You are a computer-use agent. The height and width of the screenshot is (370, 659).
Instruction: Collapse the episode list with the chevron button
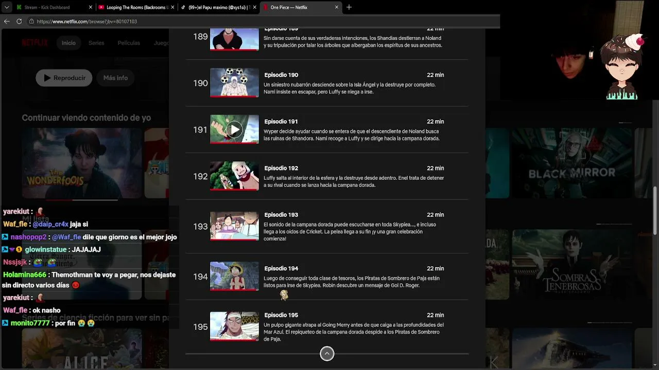point(327,354)
